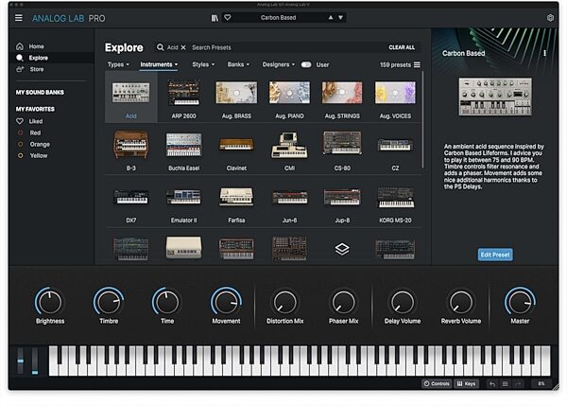The image size is (567, 406).
Task: Select the KORG MS-20 instrument
Action: pyautogui.click(x=395, y=203)
